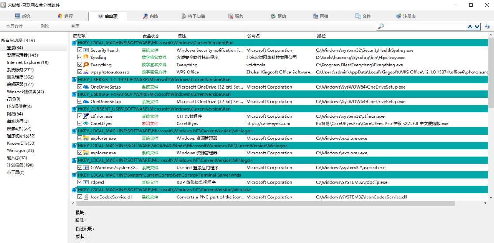Click the 禁用 toolbar button

coord(75,27)
